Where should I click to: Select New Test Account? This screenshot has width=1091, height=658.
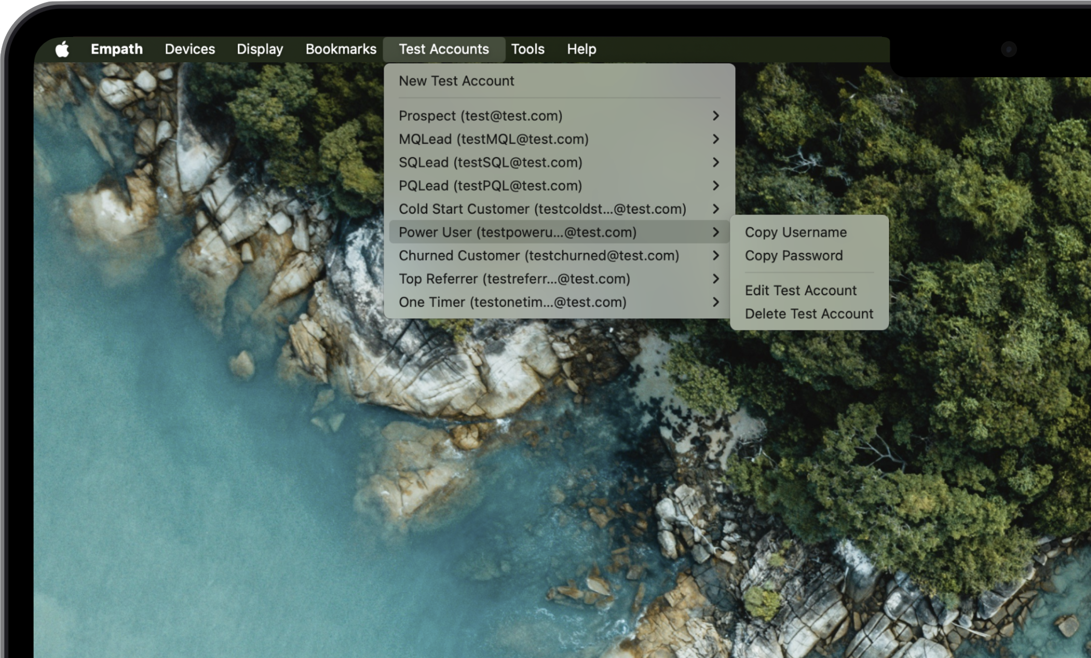pos(456,81)
